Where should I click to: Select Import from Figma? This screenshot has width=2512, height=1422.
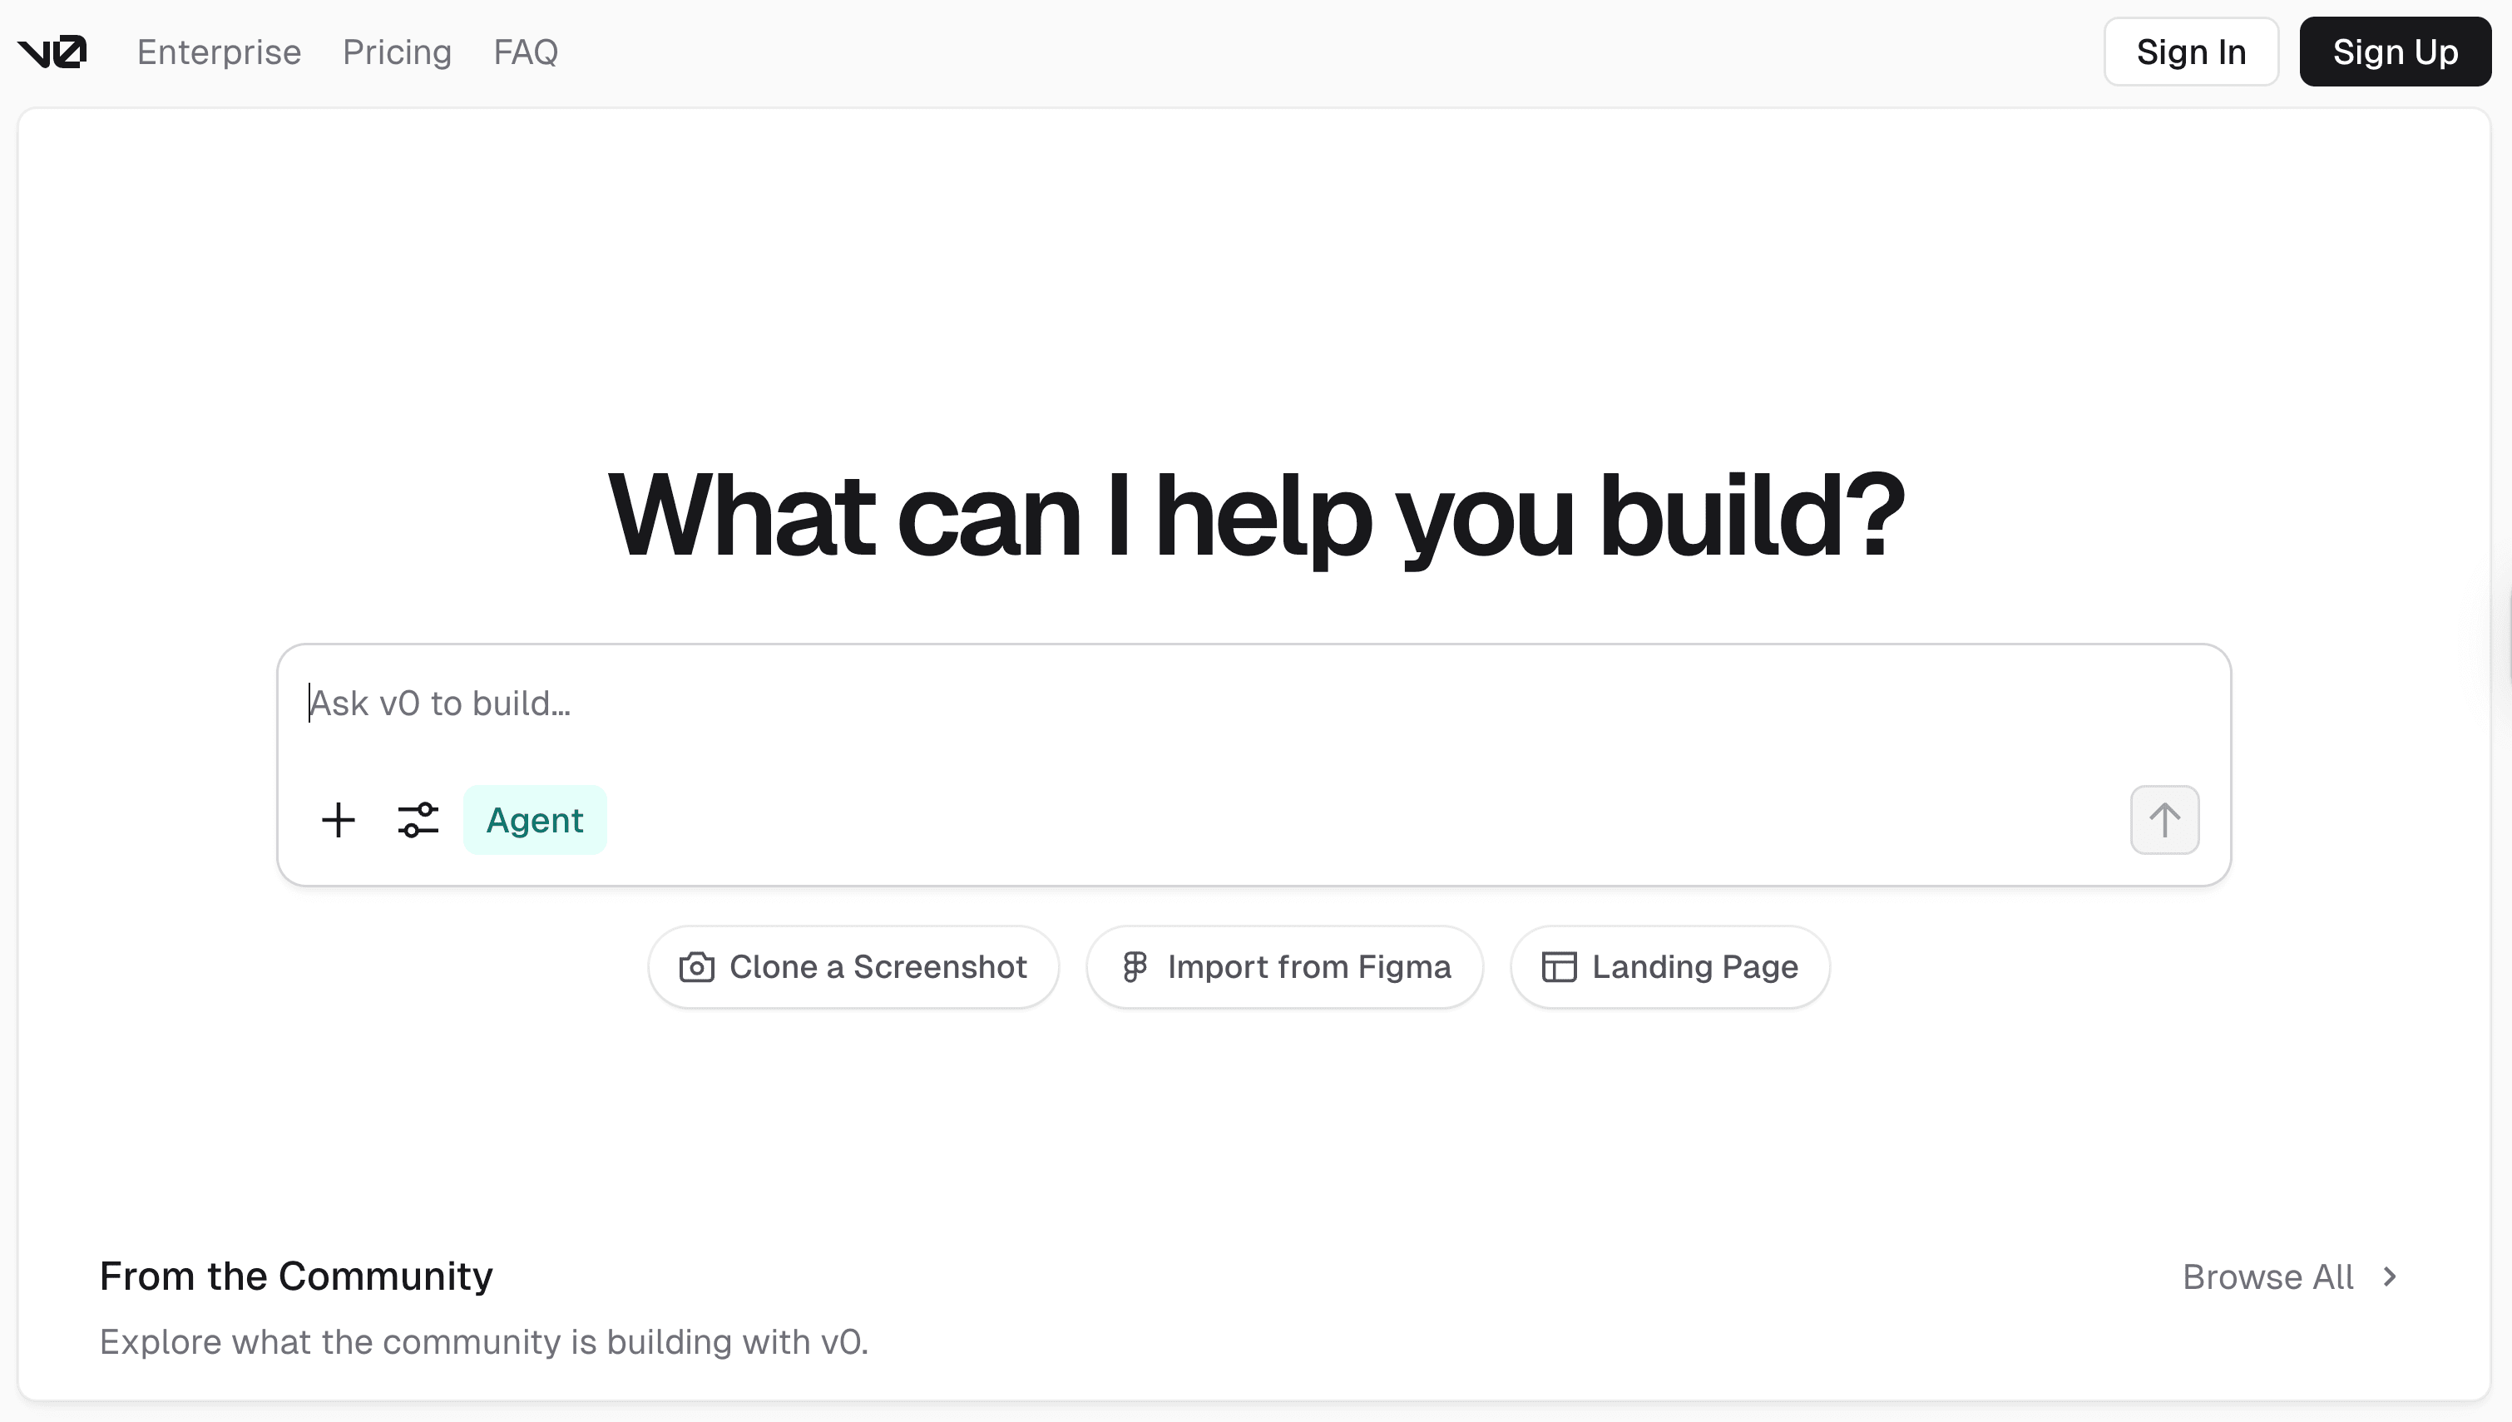point(1284,966)
